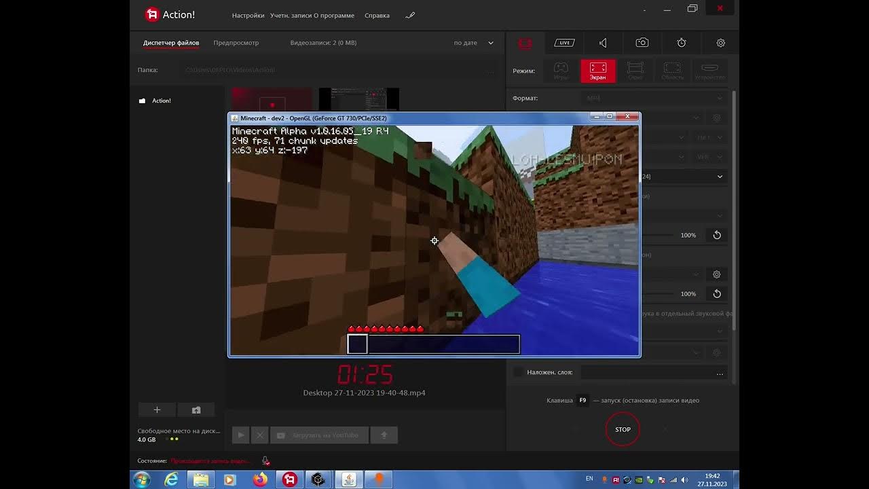
Task: Open Firefox from taskbar
Action: click(260, 479)
